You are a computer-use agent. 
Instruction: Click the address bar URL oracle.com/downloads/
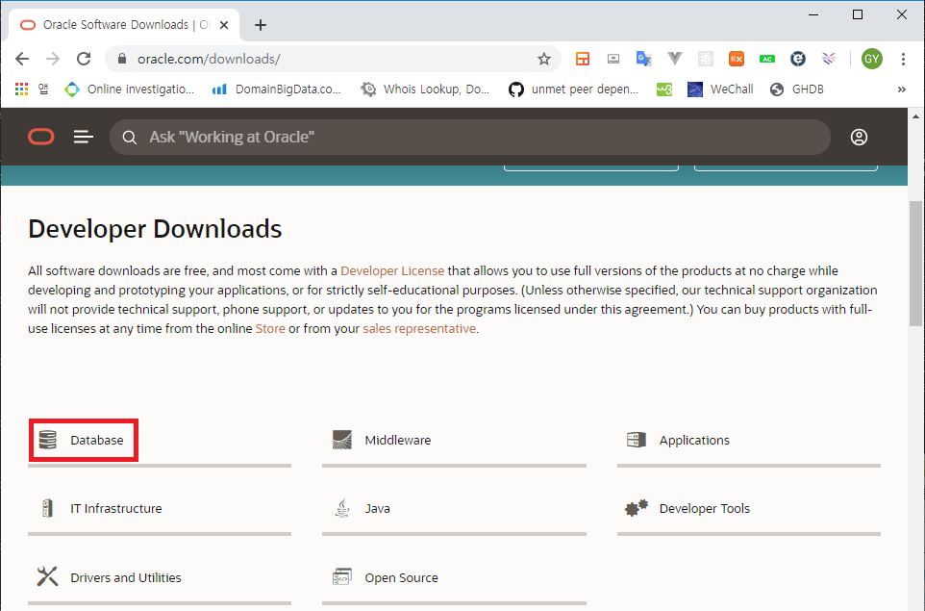click(x=209, y=59)
